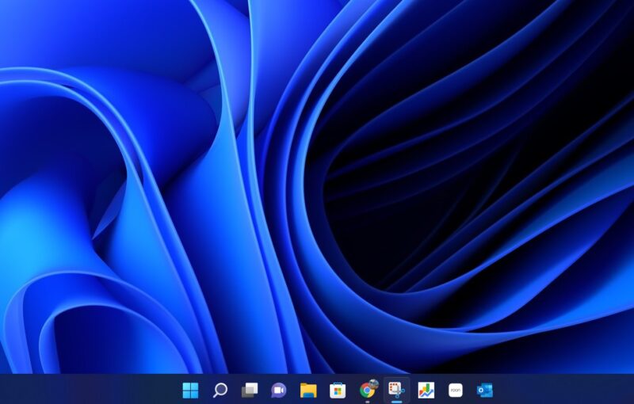Open Microsoft Outlook from taskbar

pyautogui.click(x=485, y=390)
